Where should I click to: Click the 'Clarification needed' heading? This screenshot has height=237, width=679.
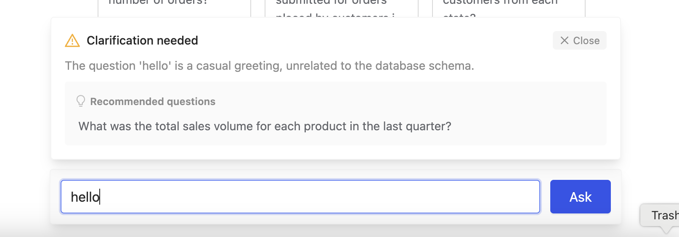coord(142,40)
